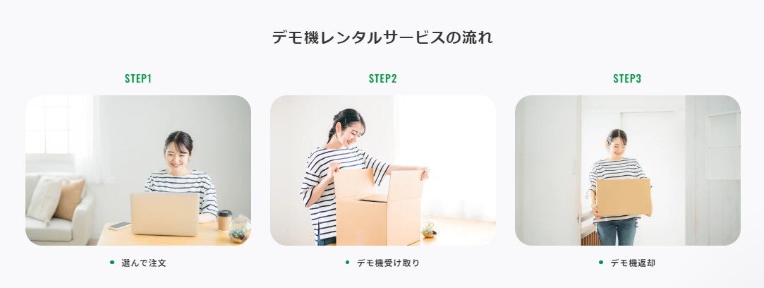Click the sofa cushions in STEP1 photo

click(56, 198)
